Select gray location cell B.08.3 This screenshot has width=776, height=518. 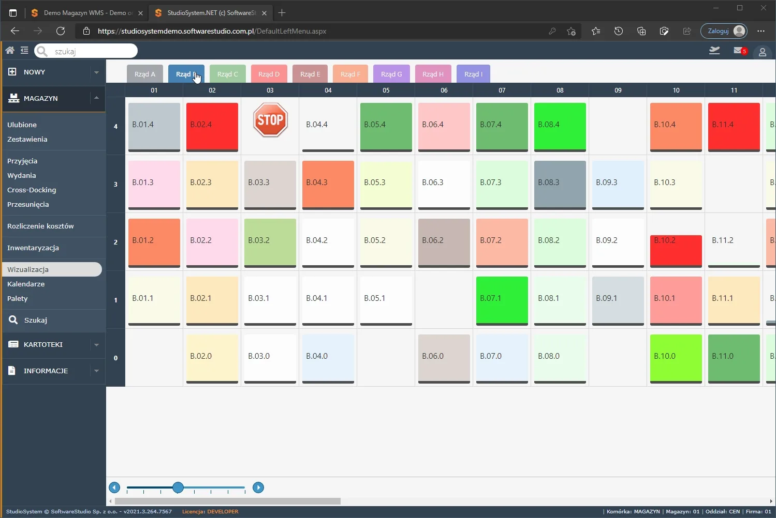[560, 185]
